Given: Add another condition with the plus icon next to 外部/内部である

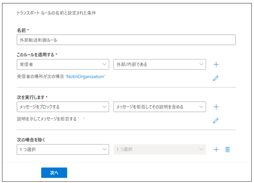Looking at the screenshot, I should 216,64.
